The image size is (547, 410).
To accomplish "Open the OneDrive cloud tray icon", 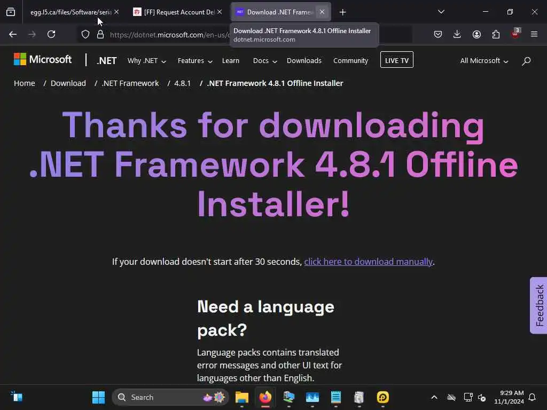I will click(x=451, y=397).
